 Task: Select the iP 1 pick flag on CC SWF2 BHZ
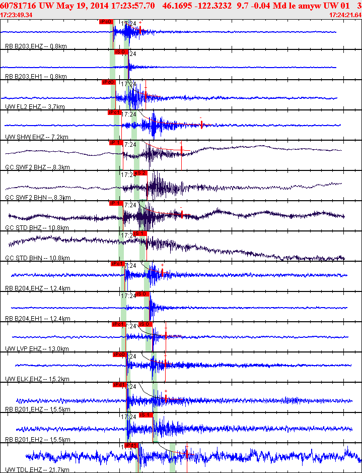pos(116,143)
